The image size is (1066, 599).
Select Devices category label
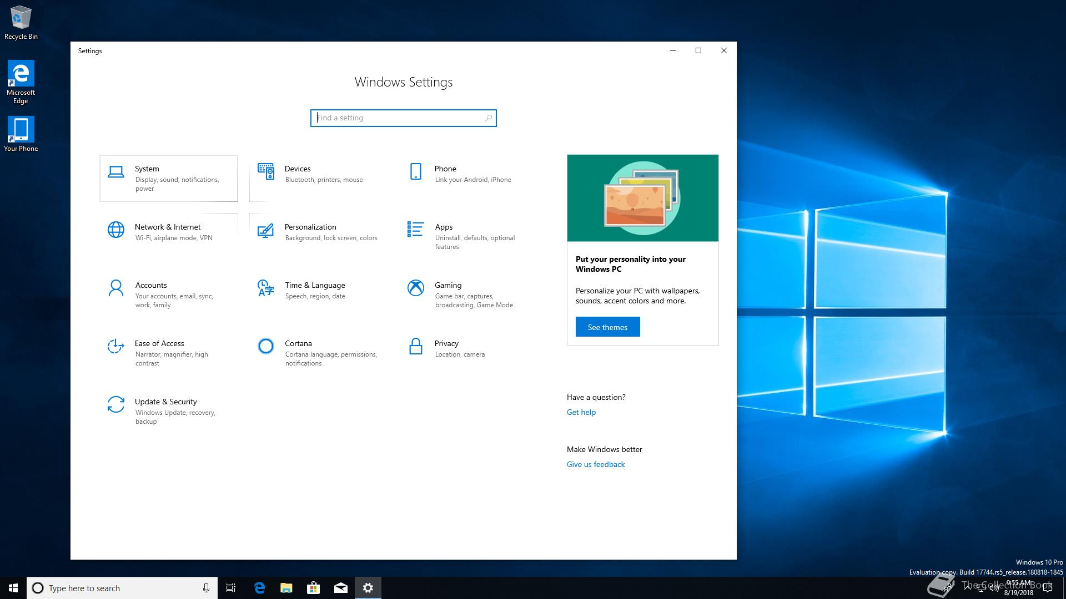298,169
